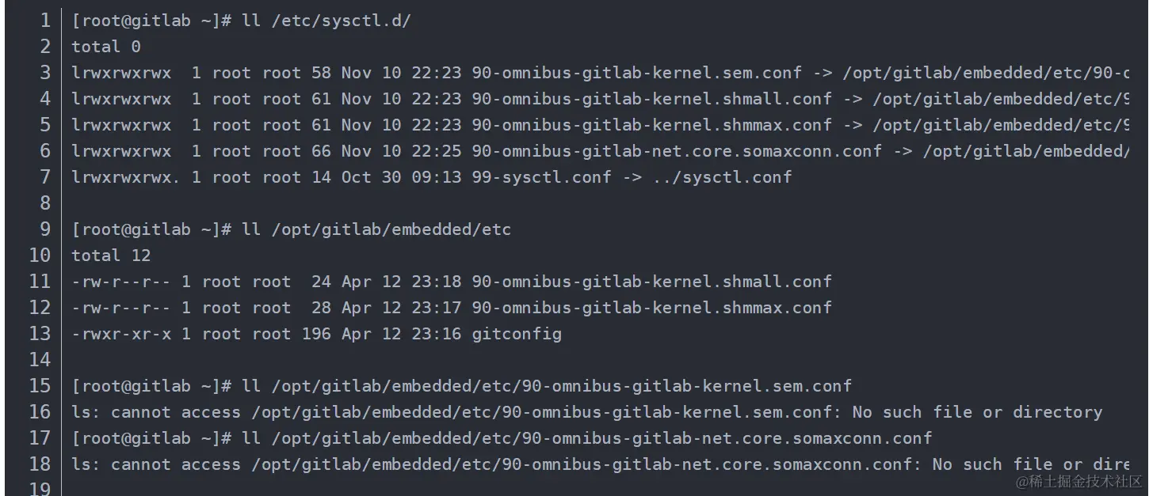Click the 99-sysctl.conf filename
Viewport: 1149px width, 496px height.
[541, 177]
